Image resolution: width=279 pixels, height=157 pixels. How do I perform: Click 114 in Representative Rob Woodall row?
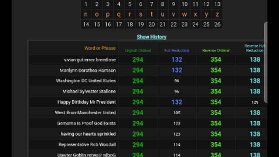point(177,145)
